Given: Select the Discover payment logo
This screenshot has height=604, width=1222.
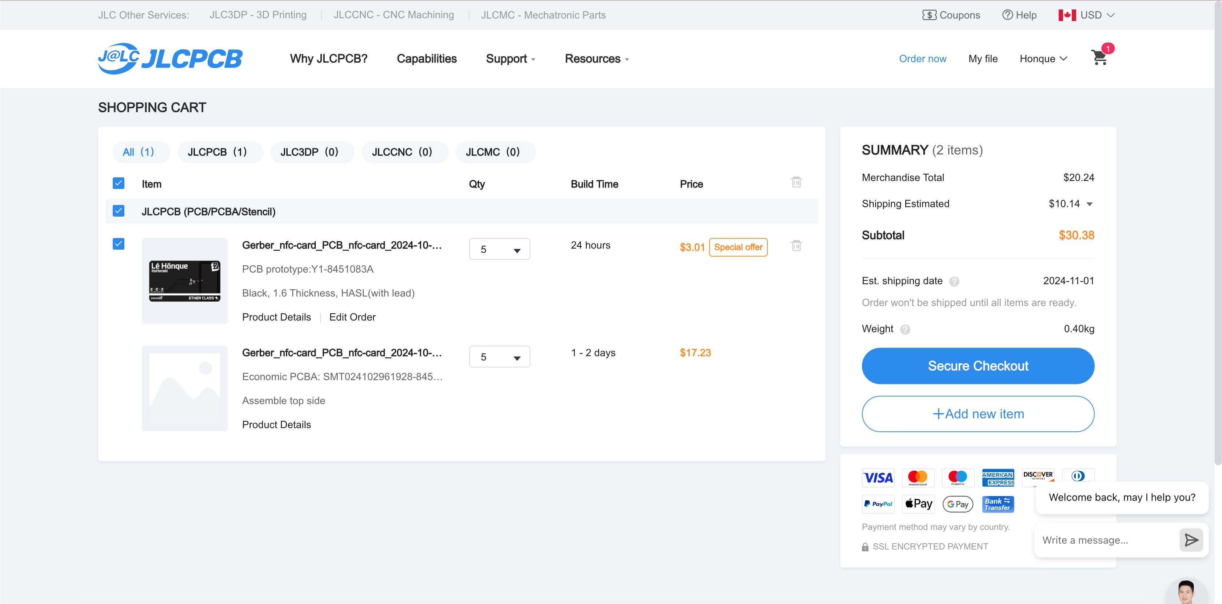Looking at the screenshot, I should point(1038,476).
